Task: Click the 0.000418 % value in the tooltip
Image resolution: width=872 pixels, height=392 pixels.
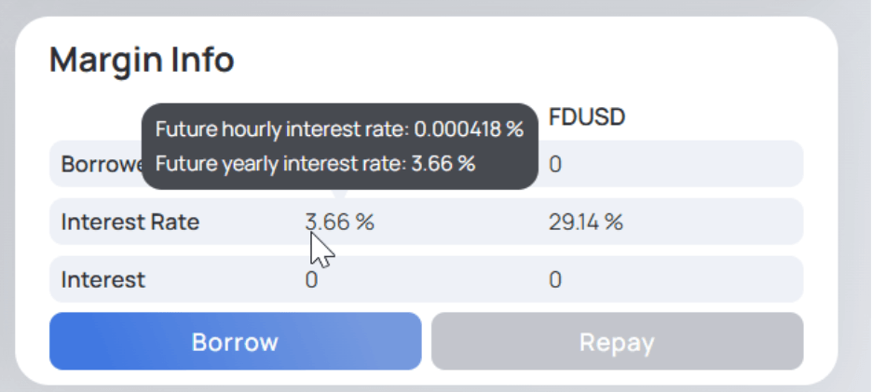Action: [469, 129]
